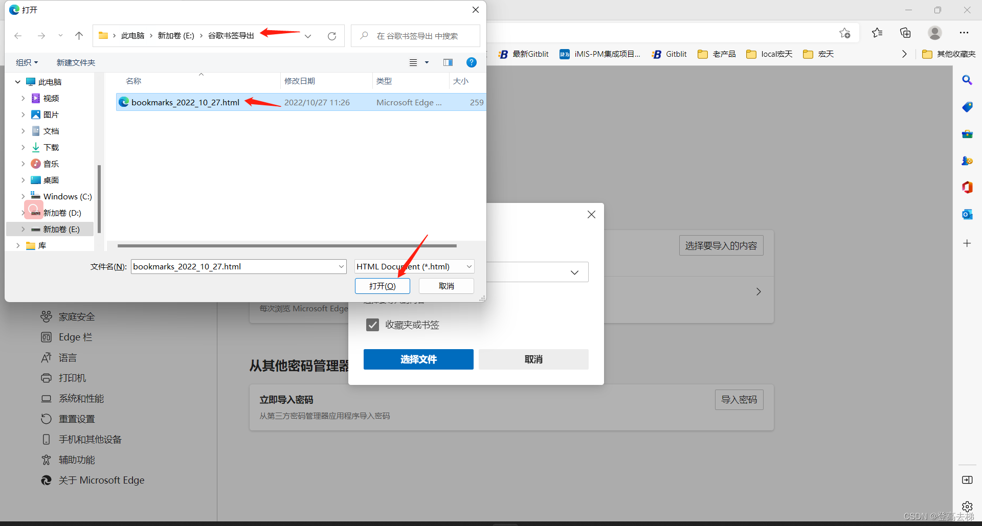Image resolution: width=982 pixels, height=526 pixels.
Task: Toggle 收藏夹或书签 checkbox
Action: [x=372, y=325]
